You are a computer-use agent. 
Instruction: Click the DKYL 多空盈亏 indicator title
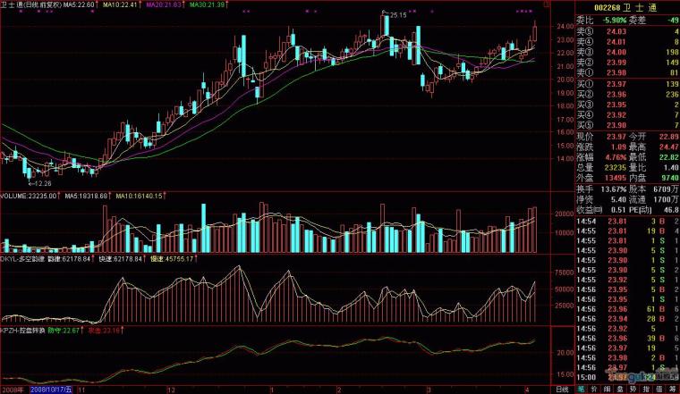[x=22, y=259]
